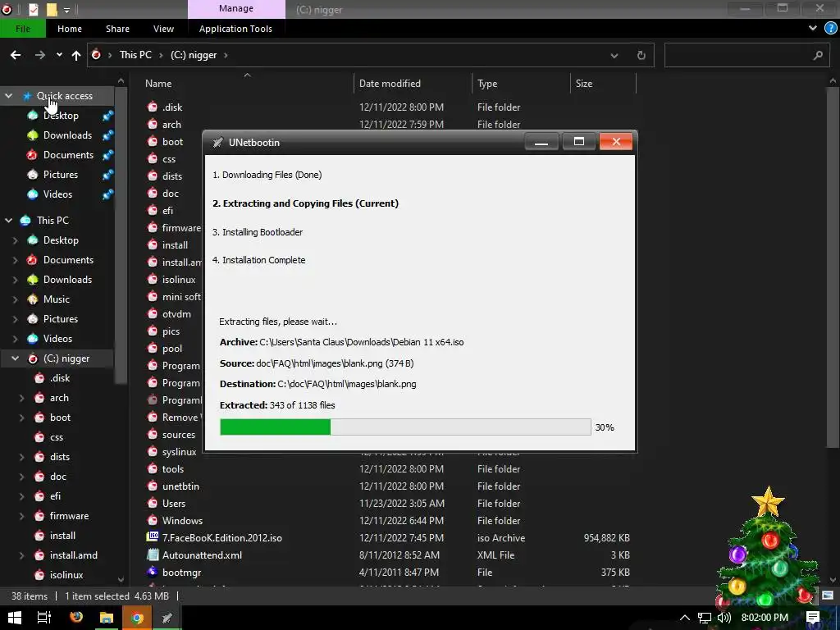840x630 pixels.
Task: Launch Firefox from the taskbar
Action: tap(76, 617)
